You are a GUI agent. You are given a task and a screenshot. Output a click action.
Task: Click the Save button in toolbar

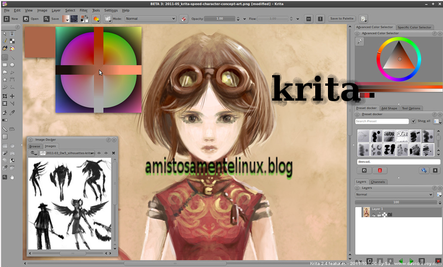[51, 19]
